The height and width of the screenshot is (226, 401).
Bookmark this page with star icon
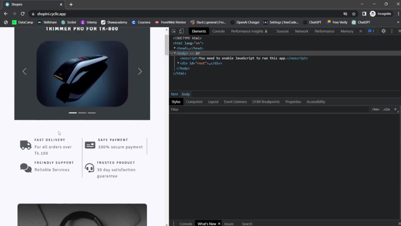point(354,14)
